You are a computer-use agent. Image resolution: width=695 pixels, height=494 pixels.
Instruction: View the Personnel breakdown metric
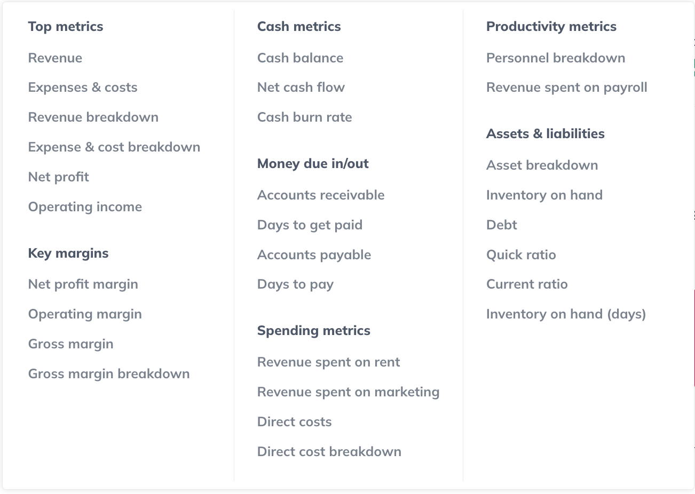[x=556, y=58]
